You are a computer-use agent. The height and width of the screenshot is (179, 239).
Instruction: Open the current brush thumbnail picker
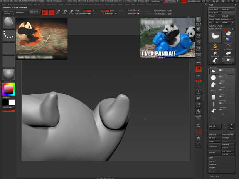click(8, 23)
